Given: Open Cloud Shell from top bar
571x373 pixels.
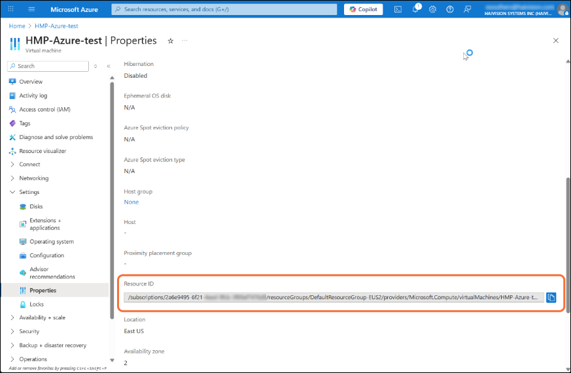Looking at the screenshot, I should click(x=398, y=9).
